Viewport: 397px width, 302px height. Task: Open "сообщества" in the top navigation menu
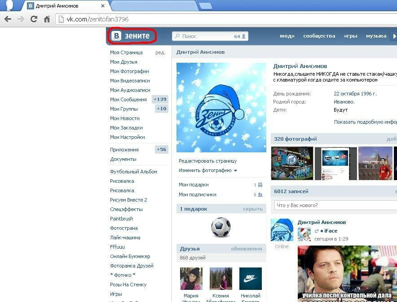[x=319, y=36]
